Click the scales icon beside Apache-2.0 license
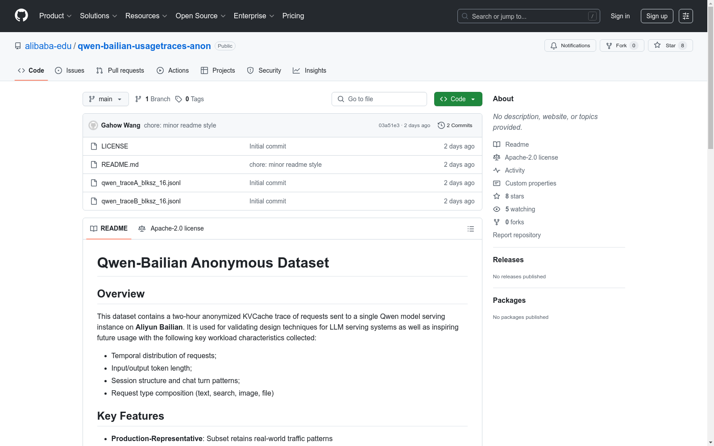Screen dimensions: 714x446 pyautogui.click(x=497, y=157)
